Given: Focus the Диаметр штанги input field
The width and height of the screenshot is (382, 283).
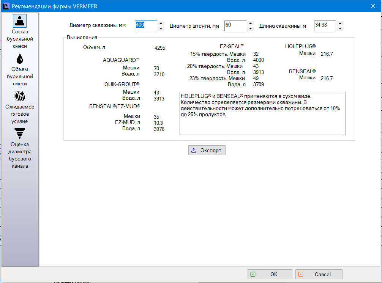Looking at the screenshot, I should coord(235,26).
